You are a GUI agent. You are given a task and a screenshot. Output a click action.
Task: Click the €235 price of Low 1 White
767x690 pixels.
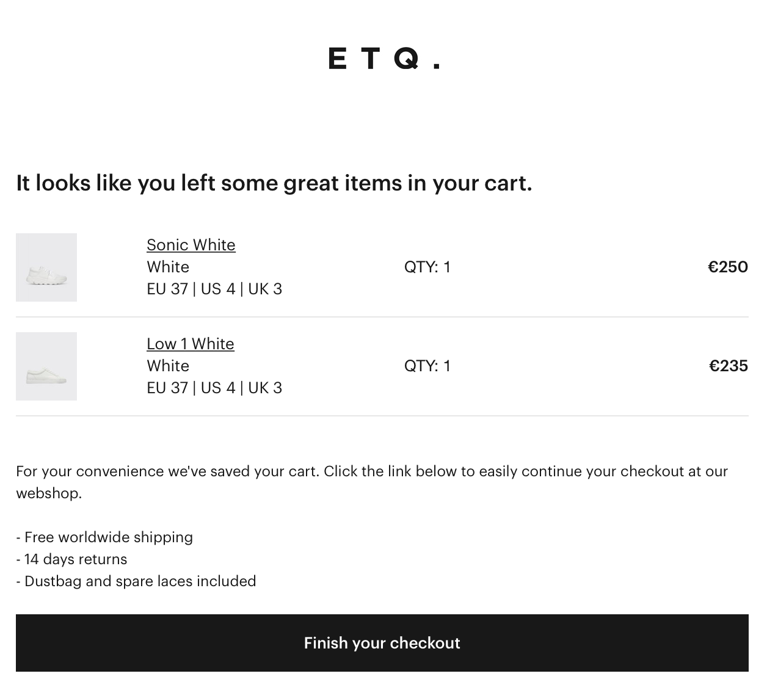pos(729,366)
